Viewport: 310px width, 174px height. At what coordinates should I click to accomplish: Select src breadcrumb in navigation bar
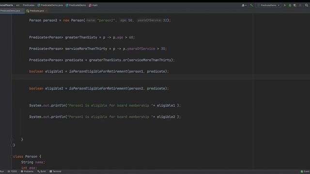pyautogui.click(x=18, y=5)
